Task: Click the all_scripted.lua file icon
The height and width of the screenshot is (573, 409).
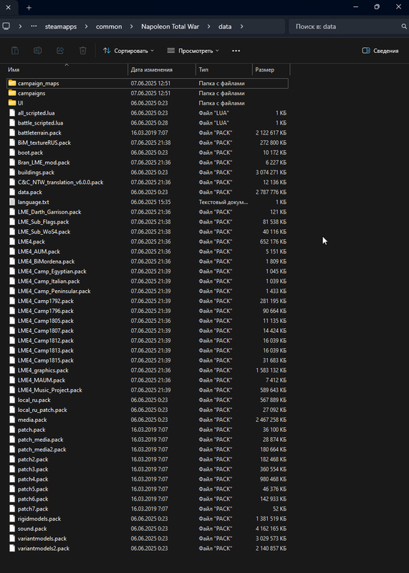Action: pyautogui.click(x=12, y=113)
